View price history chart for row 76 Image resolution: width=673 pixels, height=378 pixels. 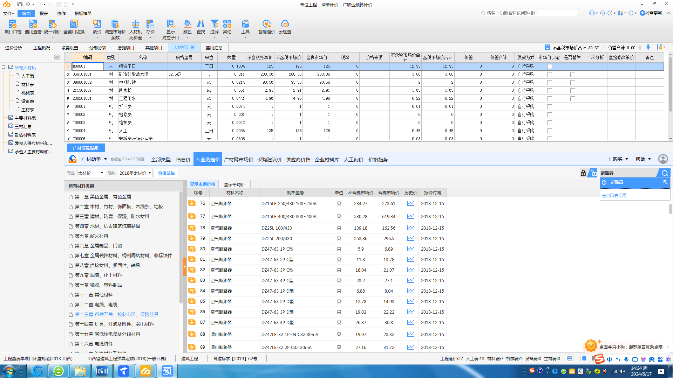click(x=410, y=203)
